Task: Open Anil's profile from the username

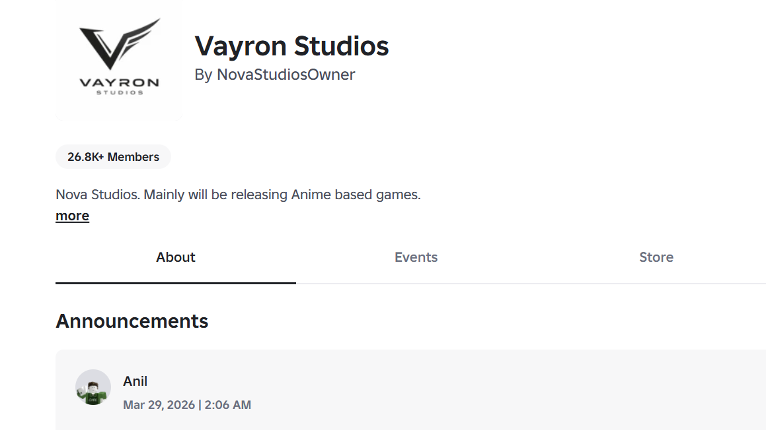Action: tap(135, 381)
